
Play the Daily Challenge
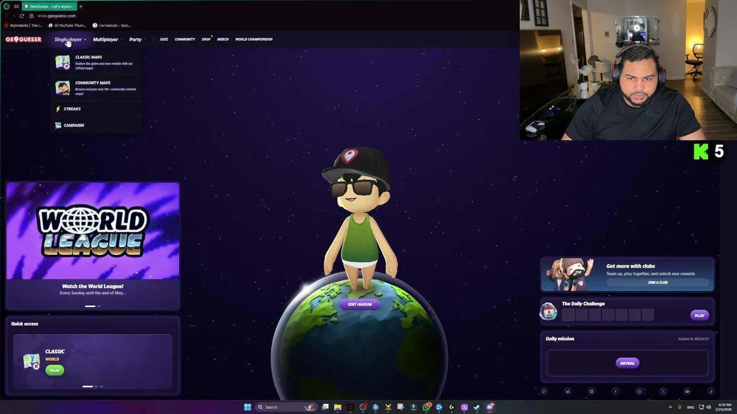coord(700,315)
